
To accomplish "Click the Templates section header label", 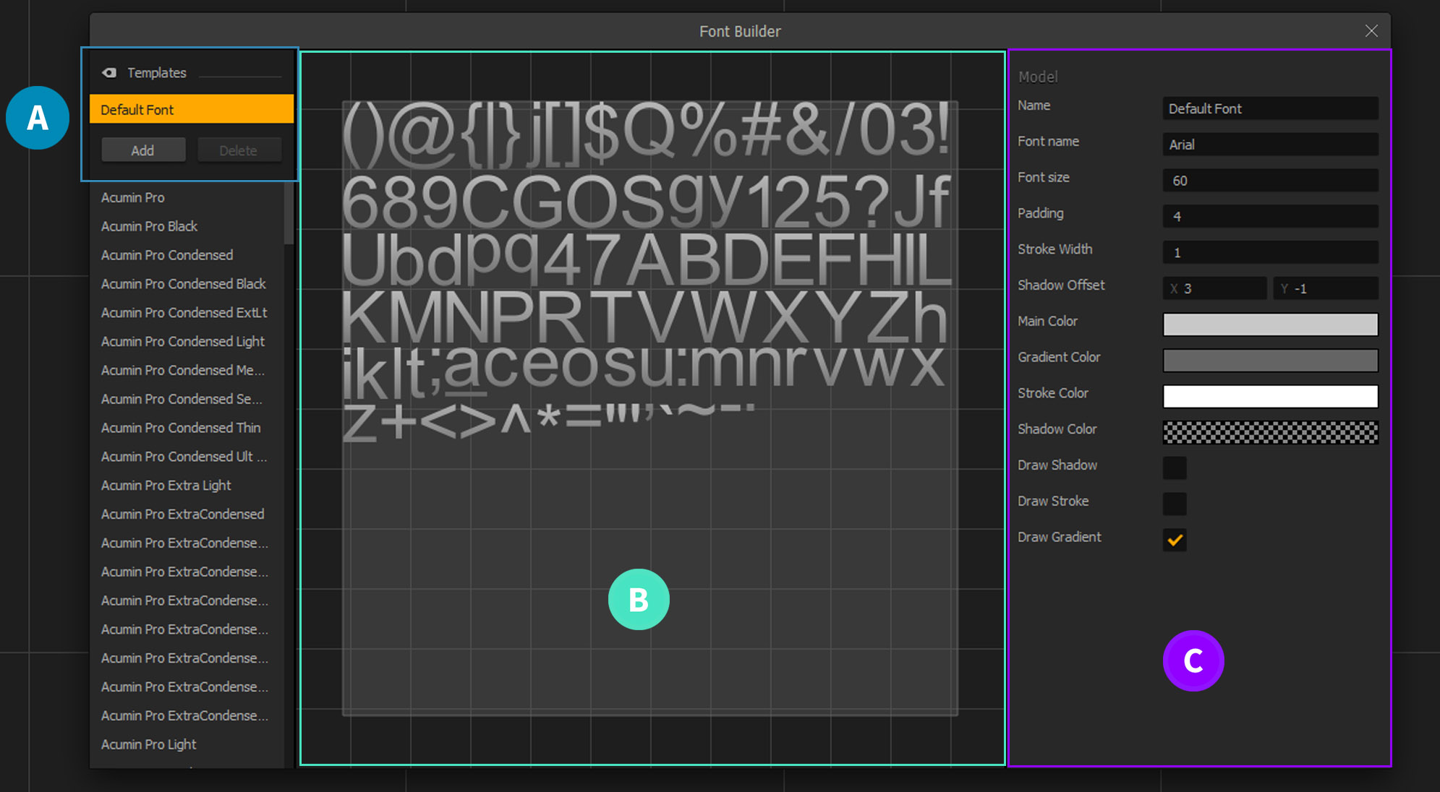I will (x=157, y=72).
